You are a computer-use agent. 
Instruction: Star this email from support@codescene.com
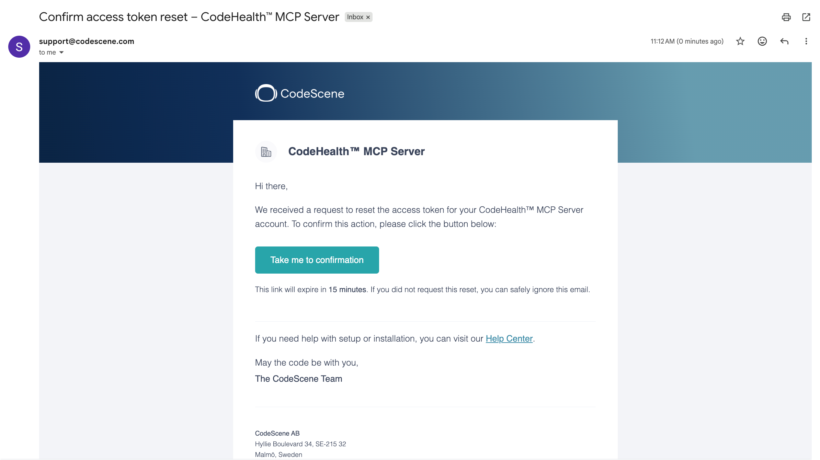coord(740,42)
